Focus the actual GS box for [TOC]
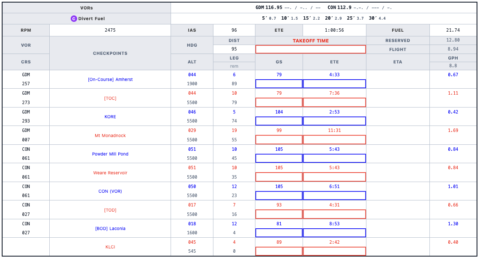 pos(279,102)
